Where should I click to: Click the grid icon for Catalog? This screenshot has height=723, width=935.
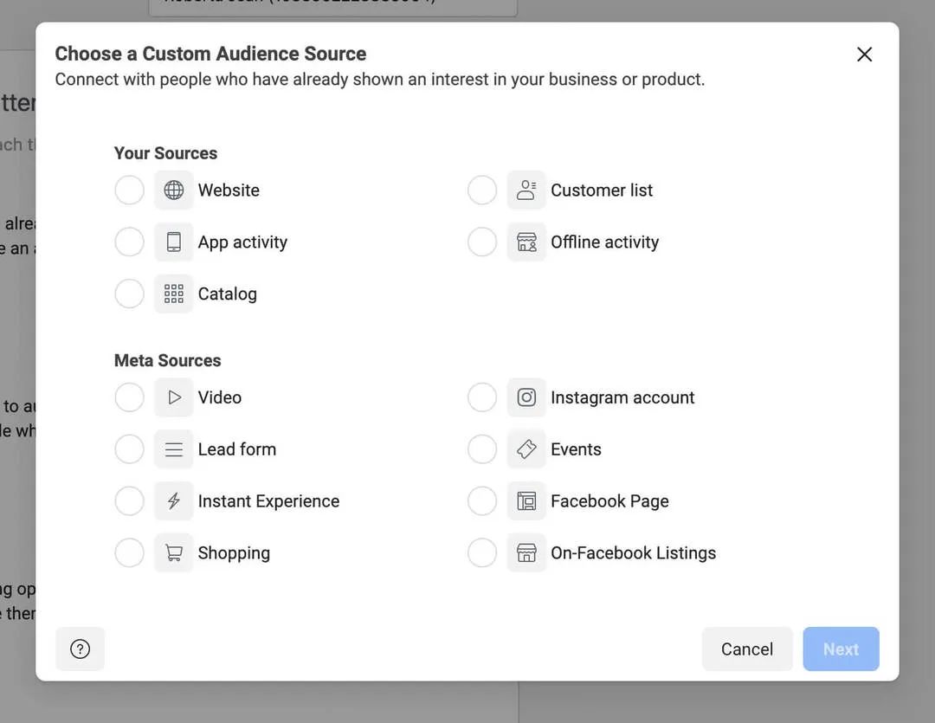[x=173, y=294]
